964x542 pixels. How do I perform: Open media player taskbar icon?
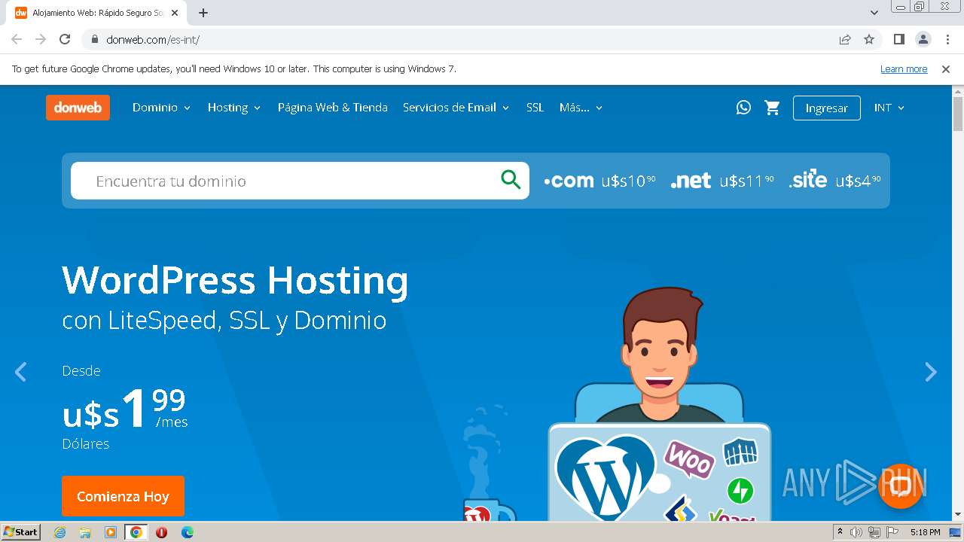pos(111,532)
